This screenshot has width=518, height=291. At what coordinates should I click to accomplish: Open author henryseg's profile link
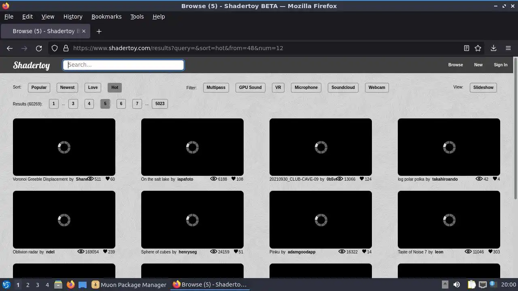pos(188,252)
